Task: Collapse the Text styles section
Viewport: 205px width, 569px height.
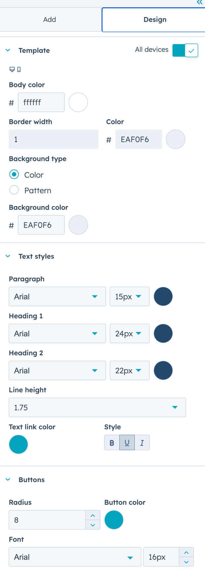Action: pyautogui.click(x=8, y=256)
